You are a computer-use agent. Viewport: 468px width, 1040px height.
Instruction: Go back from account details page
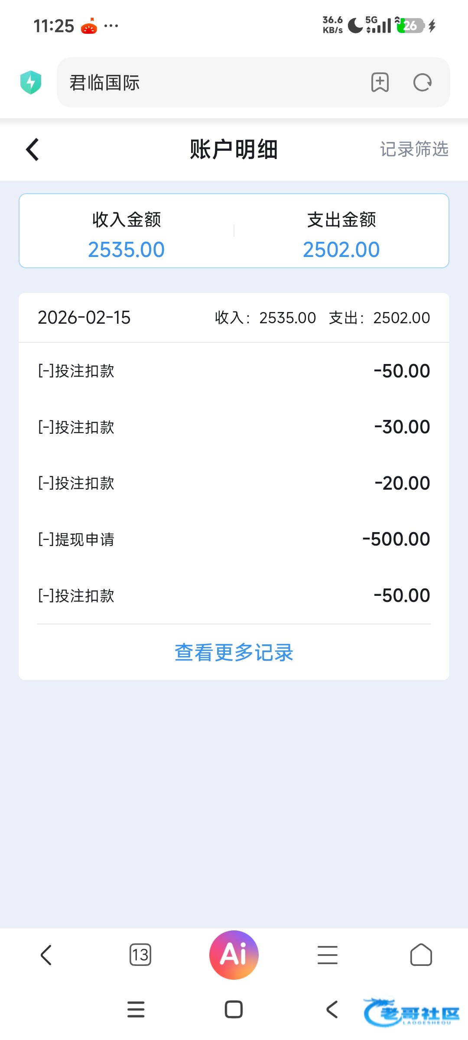tap(32, 150)
